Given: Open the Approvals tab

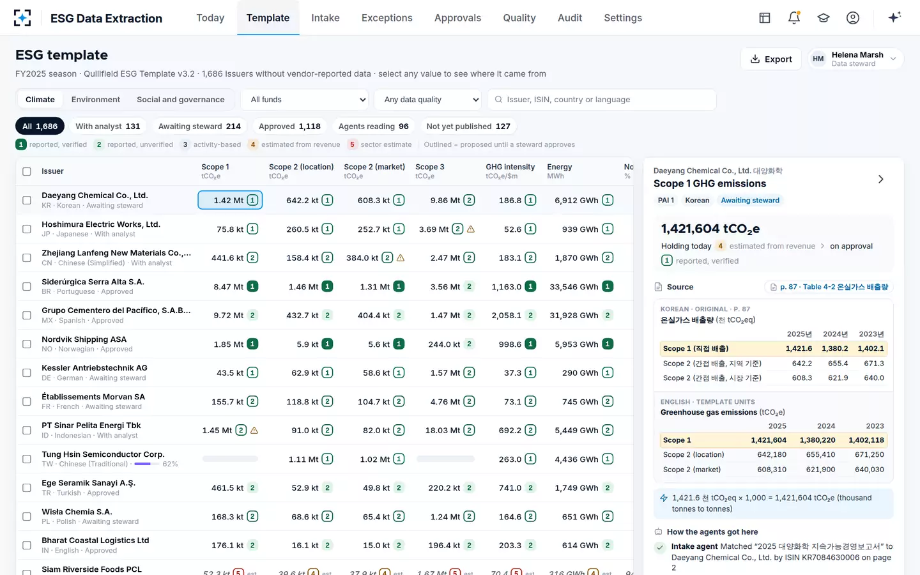Looking at the screenshot, I should [457, 18].
